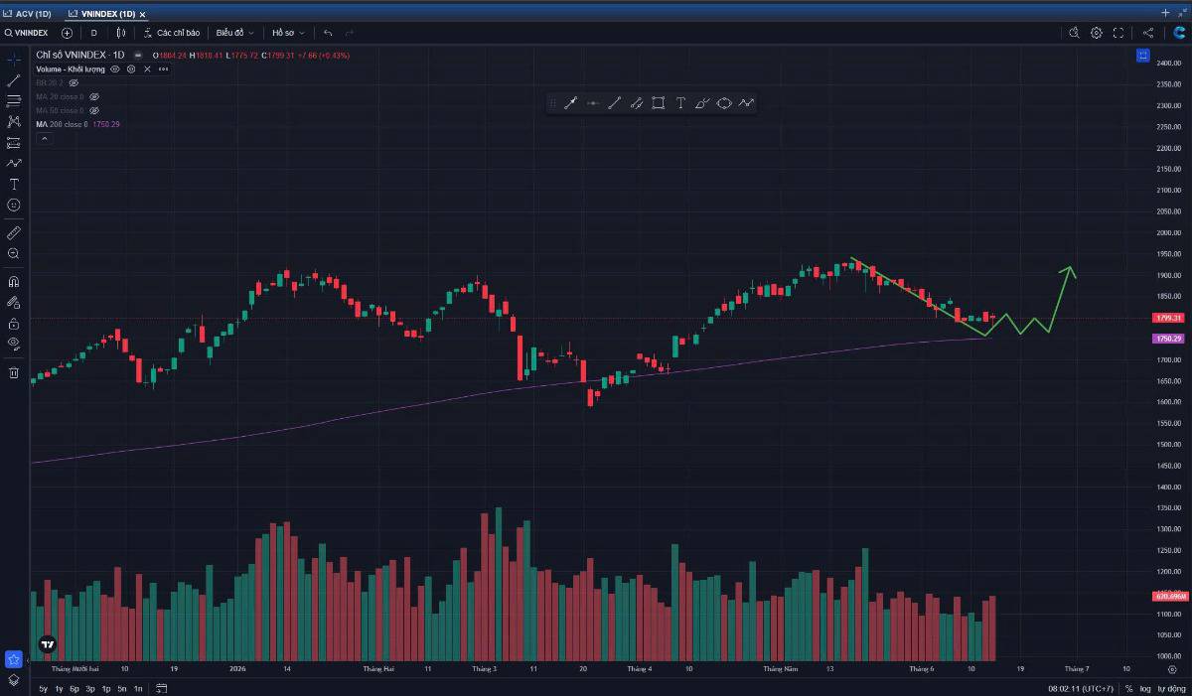Remove the Volume indicator with X

click(x=147, y=70)
